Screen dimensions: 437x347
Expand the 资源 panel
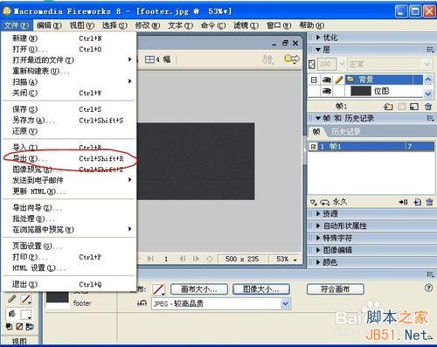pyautogui.click(x=318, y=214)
